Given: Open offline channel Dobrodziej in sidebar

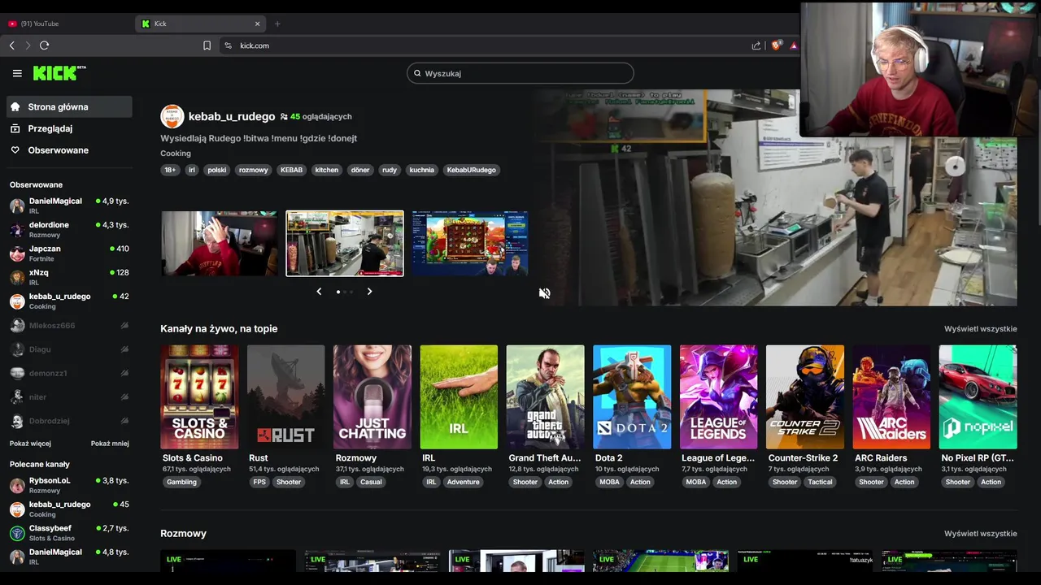Looking at the screenshot, I should (x=69, y=421).
